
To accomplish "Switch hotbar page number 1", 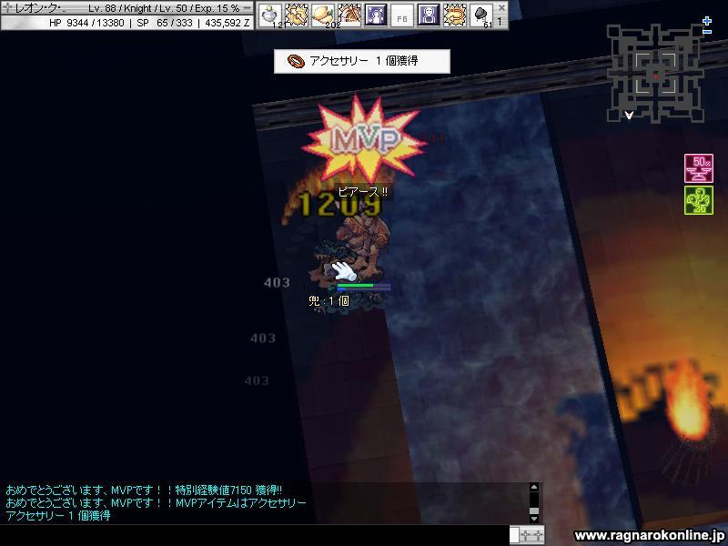I will pos(500,21).
